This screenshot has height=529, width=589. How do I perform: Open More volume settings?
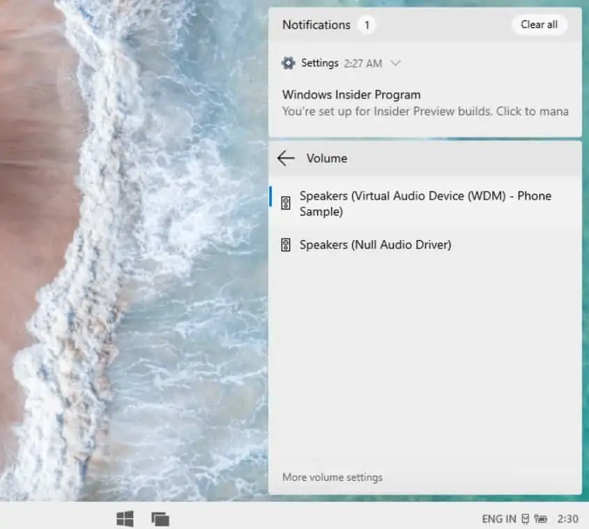pos(332,477)
